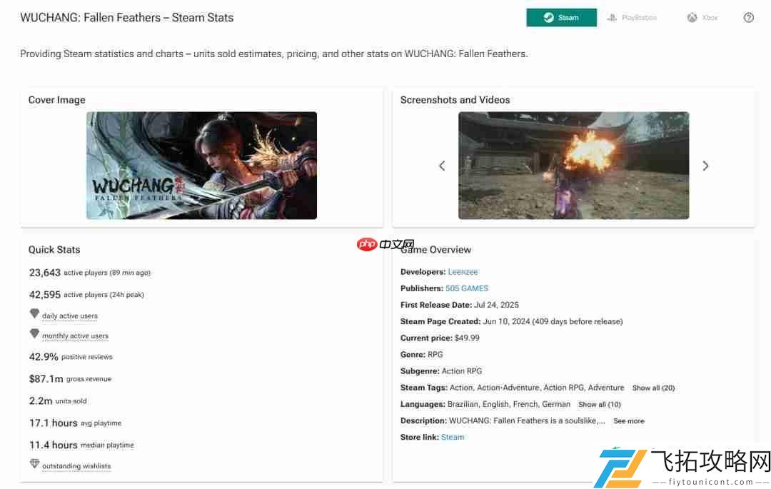771x489 pixels.
Task: Open the help question mark icon
Action: [x=748, y=18]
